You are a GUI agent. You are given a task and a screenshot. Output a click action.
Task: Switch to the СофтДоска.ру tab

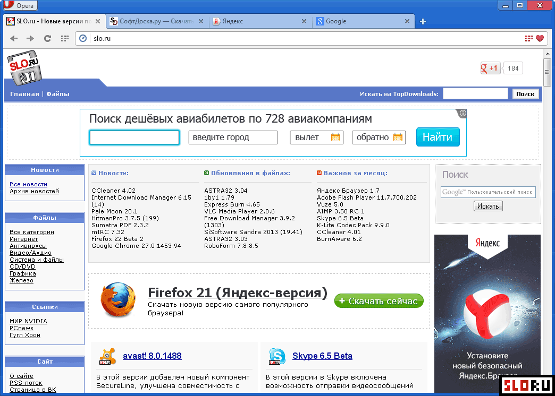[x=157, y=21]
